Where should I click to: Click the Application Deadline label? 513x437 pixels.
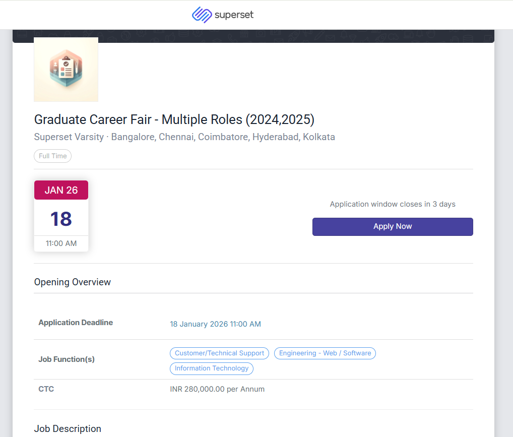[x=76, y=323]
